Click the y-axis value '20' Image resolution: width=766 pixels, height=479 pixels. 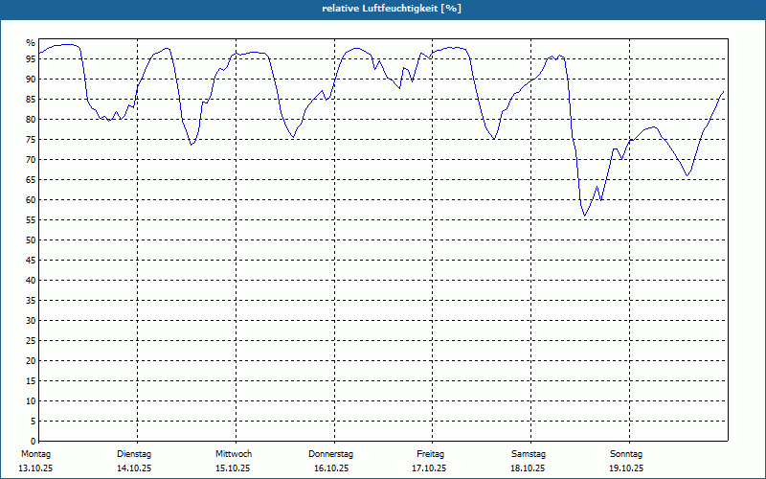tap(31, 361)
